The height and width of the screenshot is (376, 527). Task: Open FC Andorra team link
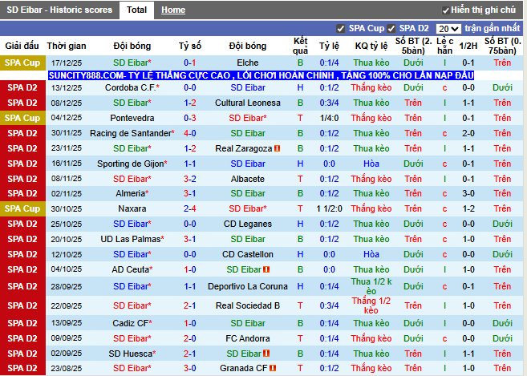(x=248, y=338)
